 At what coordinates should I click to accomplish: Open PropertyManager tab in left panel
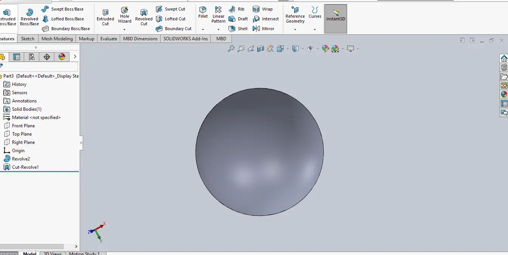(17, 57)
